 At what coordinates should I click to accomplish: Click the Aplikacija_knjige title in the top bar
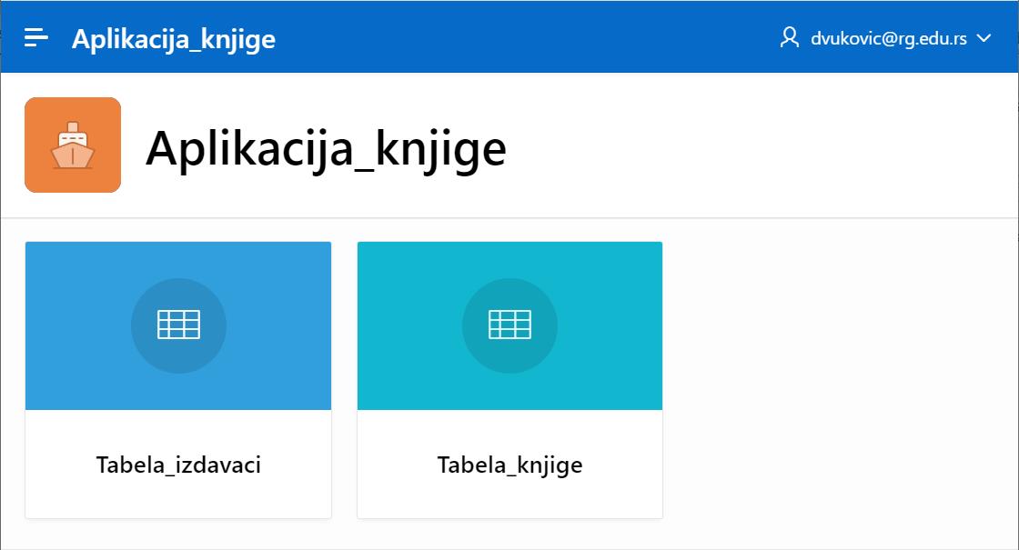pyautogui.click(x=174, y=39)
